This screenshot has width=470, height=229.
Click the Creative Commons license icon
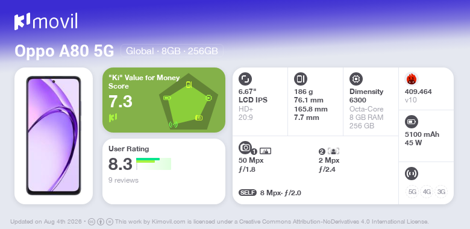tap(91, 222)
